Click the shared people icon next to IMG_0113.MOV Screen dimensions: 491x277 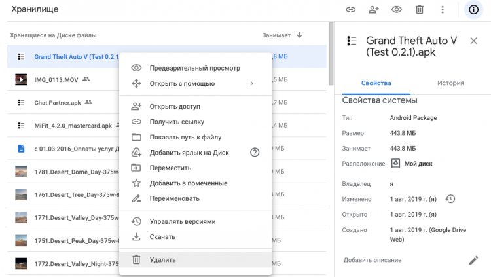[x=86, y=79]
